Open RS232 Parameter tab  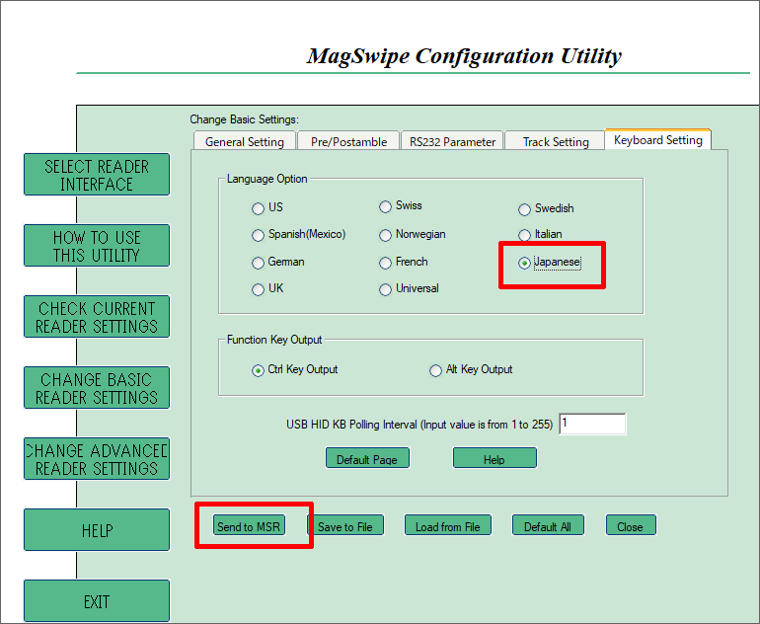point(452,141)
